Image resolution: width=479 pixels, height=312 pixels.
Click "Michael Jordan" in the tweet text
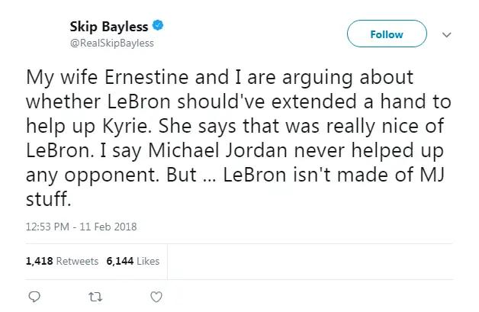218,150
